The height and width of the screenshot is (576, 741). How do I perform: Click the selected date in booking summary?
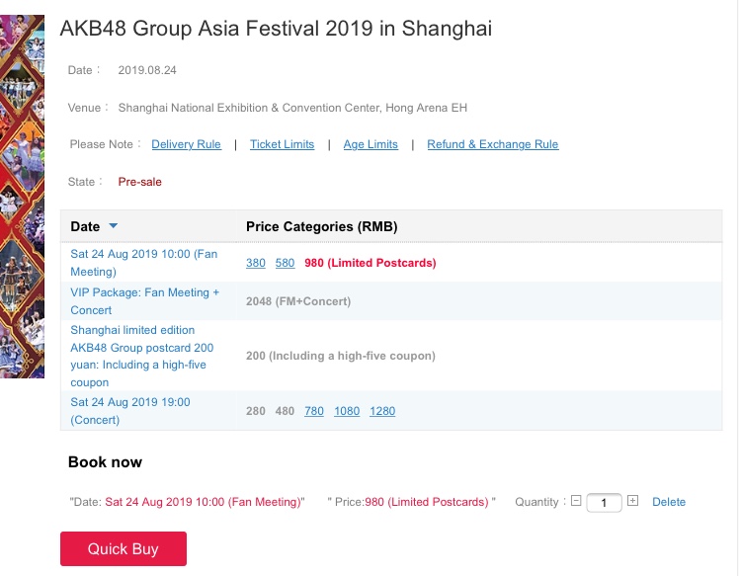[203, 502]
